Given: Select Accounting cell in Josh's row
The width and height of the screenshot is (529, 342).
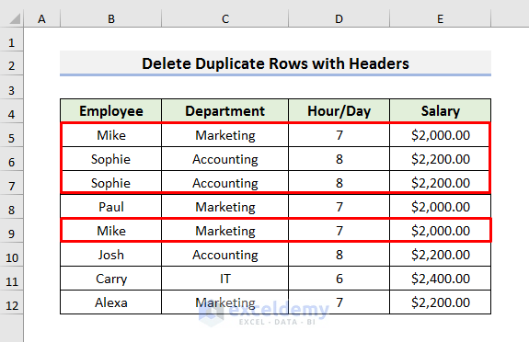Looking at the screenshot, I should [x=225, y=255].
